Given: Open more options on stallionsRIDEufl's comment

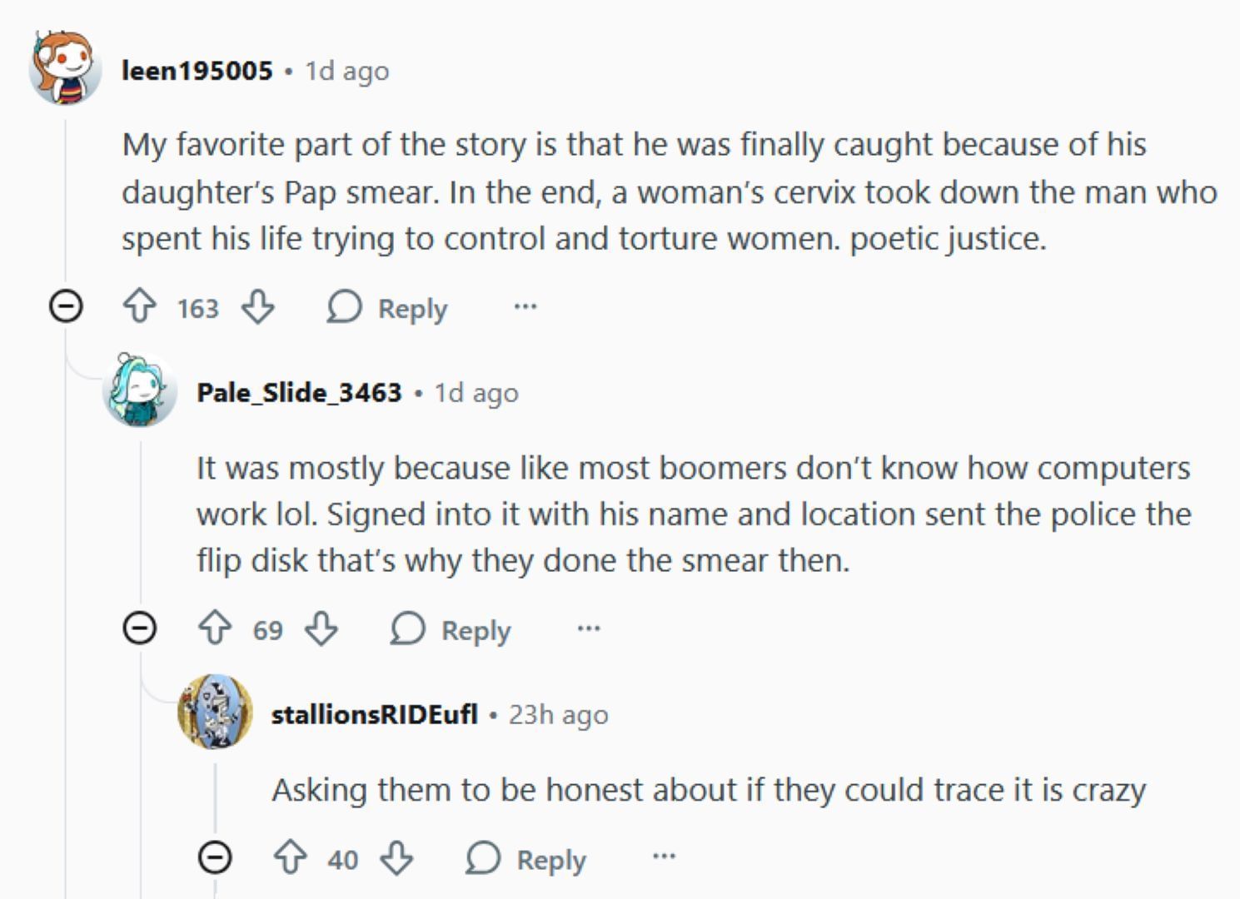Looking at the screenshot, I should pos(664,857).
